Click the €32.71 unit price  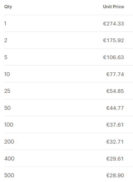(115, 142)
